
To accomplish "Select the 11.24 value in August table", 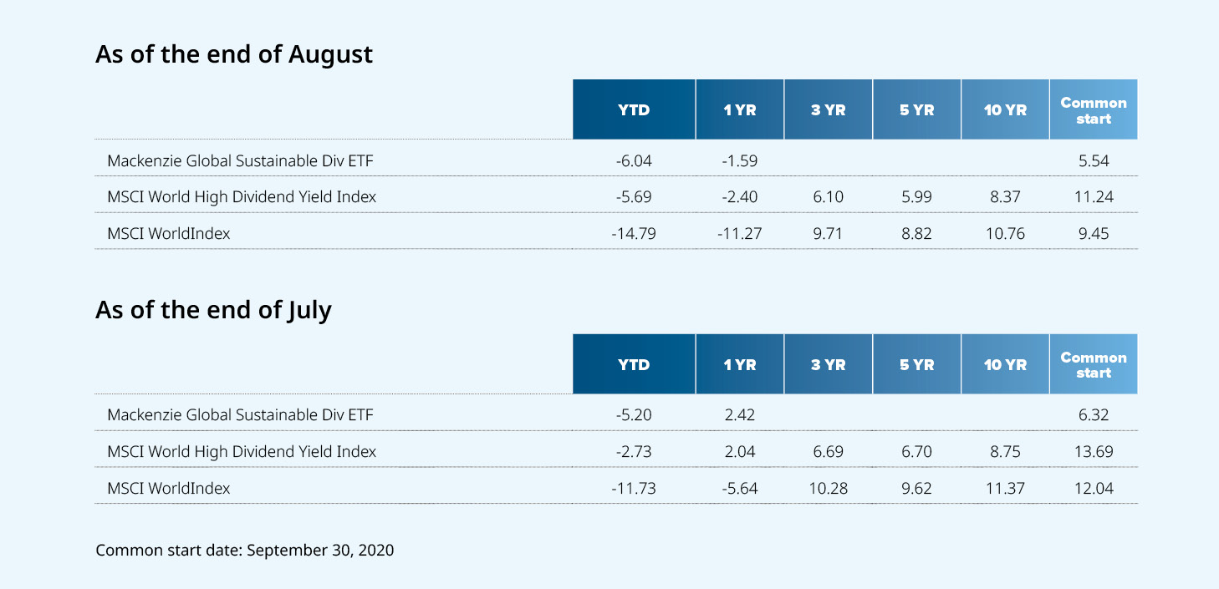I will pyautogui.click(x=1094, y=197).
